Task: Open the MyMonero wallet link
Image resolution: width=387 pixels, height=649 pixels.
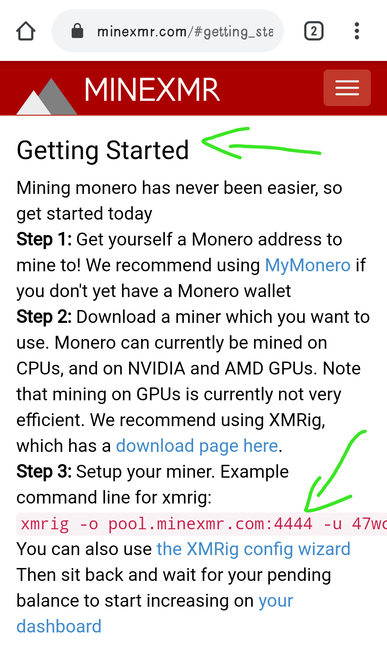Action: (308, 266)
